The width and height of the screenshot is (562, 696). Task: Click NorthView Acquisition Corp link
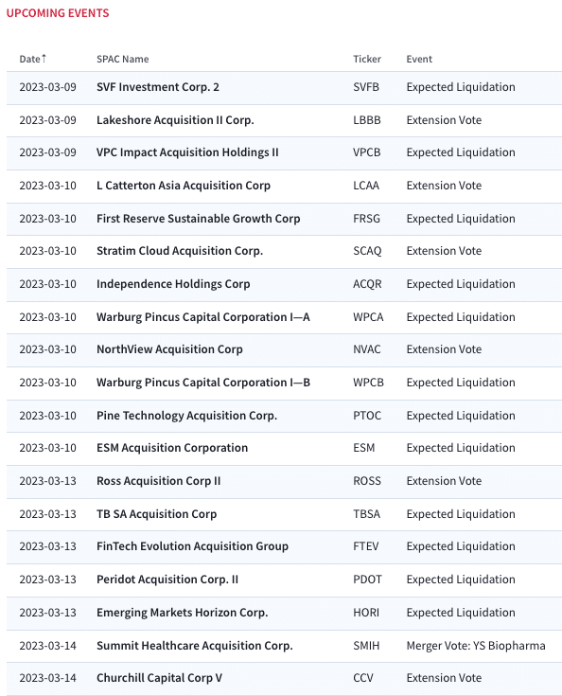(x=169, y=349)
